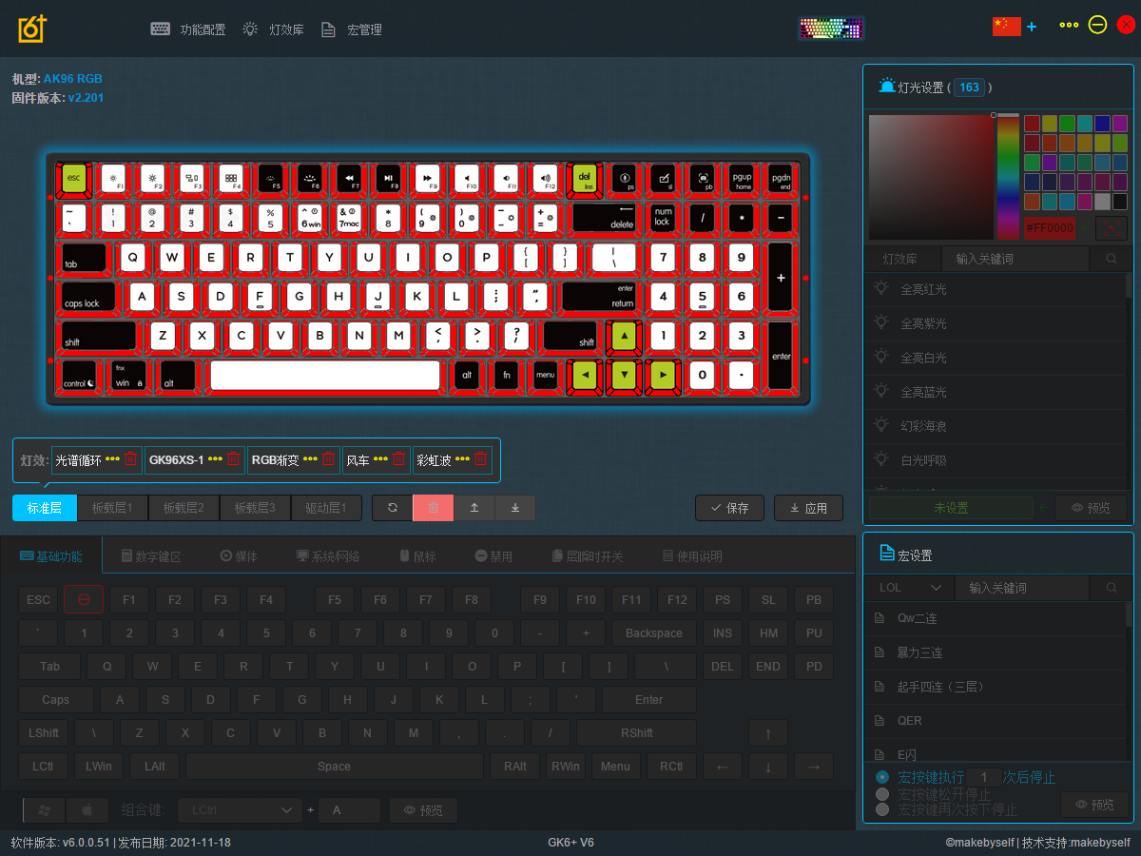
Task: Open options dots for 光谱循环 effect
Action: (x=113, y=459)
